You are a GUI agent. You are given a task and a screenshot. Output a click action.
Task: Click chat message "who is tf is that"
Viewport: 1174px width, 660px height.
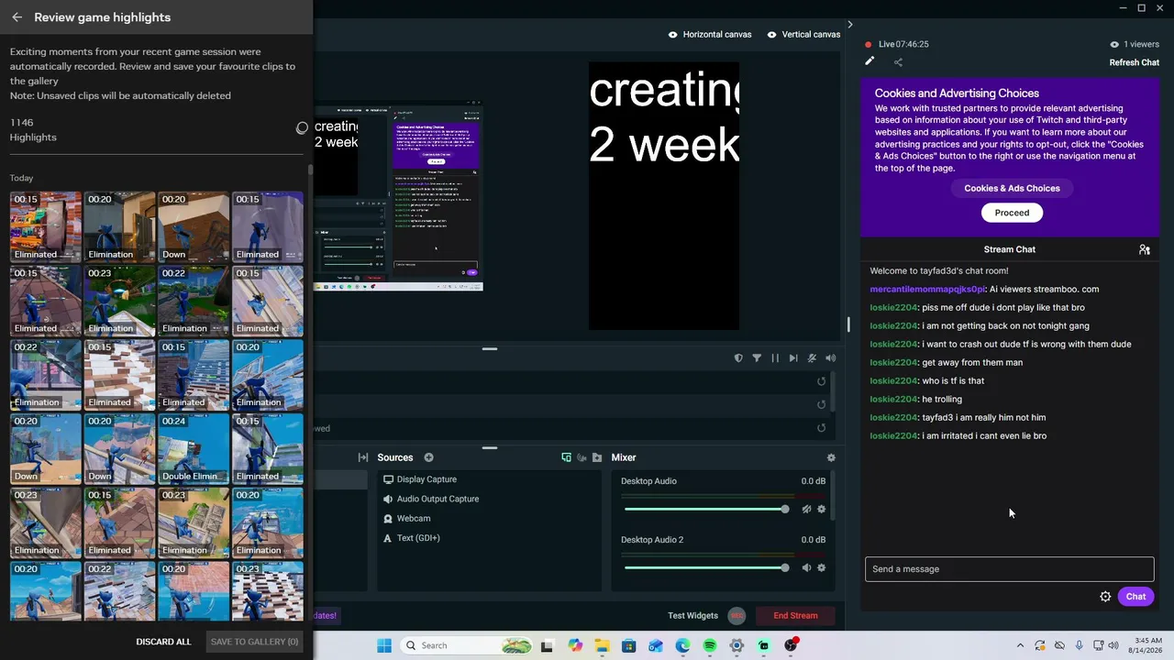(x=953, y=380)
